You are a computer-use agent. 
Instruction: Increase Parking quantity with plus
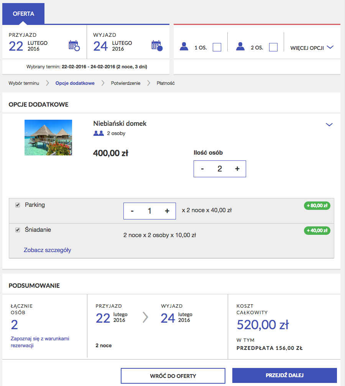tap(167, 211)
